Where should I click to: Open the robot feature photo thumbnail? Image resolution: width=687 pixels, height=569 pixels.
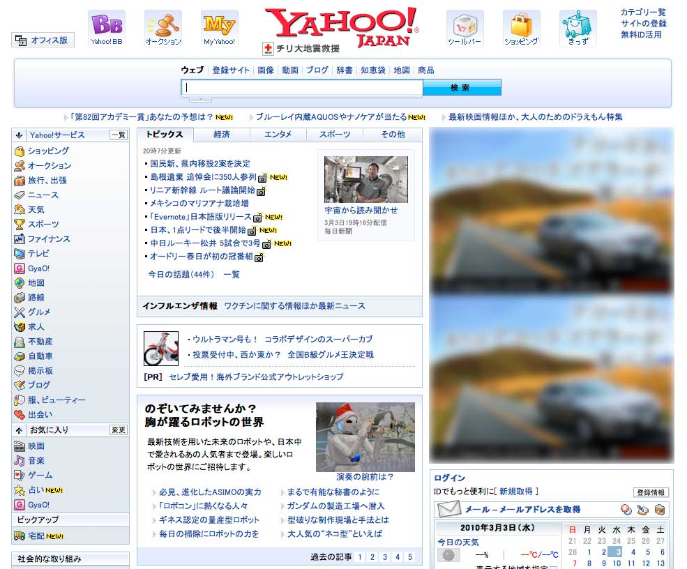tap(365, 437)
